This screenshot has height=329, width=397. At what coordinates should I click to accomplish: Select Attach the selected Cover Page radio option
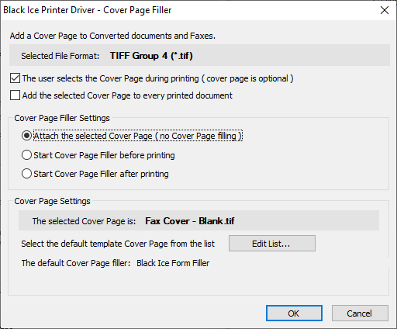point(26,136)
